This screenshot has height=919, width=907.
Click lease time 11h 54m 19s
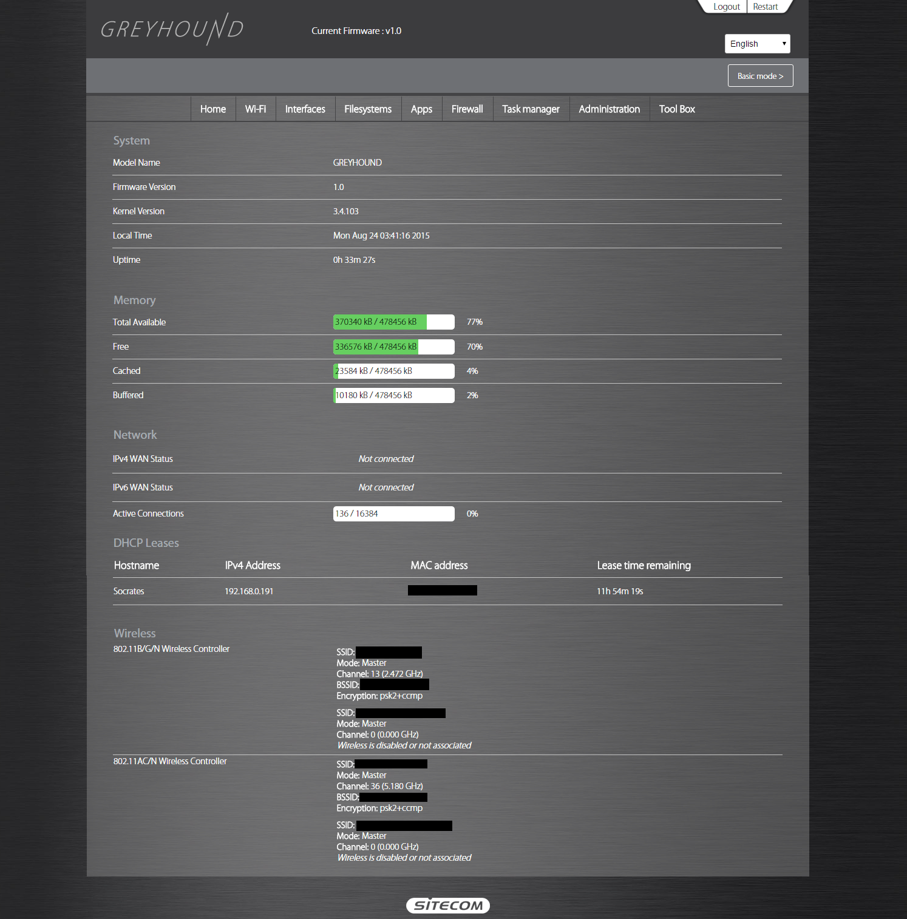coord(620,591)
